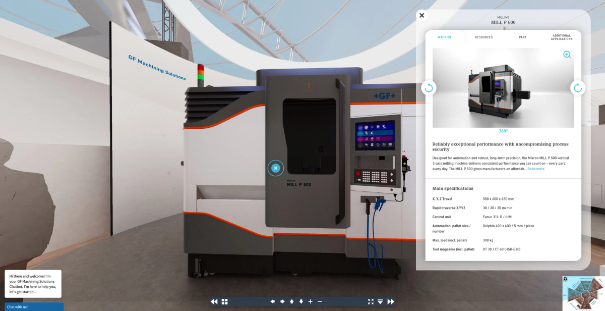Zoom in with the plus control
Viewport: 605px width, 311px height.
(311, 301)
